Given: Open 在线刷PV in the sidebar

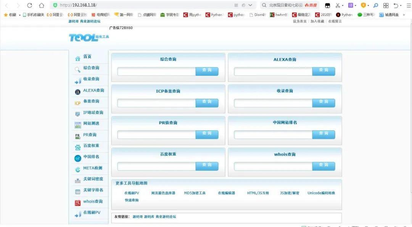Looking at the screenshot, I should tap(92, 212).
